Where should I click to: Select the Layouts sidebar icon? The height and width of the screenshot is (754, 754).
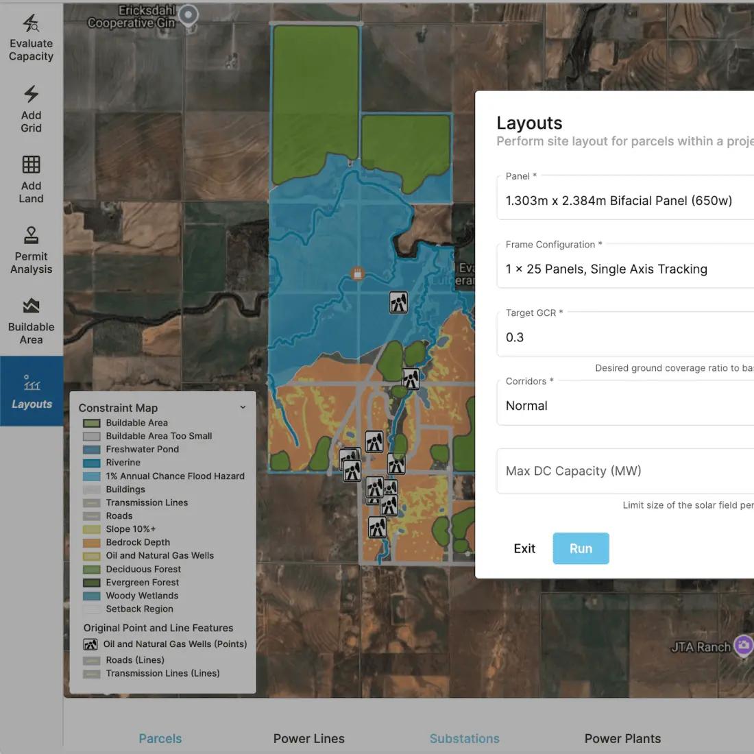(x=32, y=383)
